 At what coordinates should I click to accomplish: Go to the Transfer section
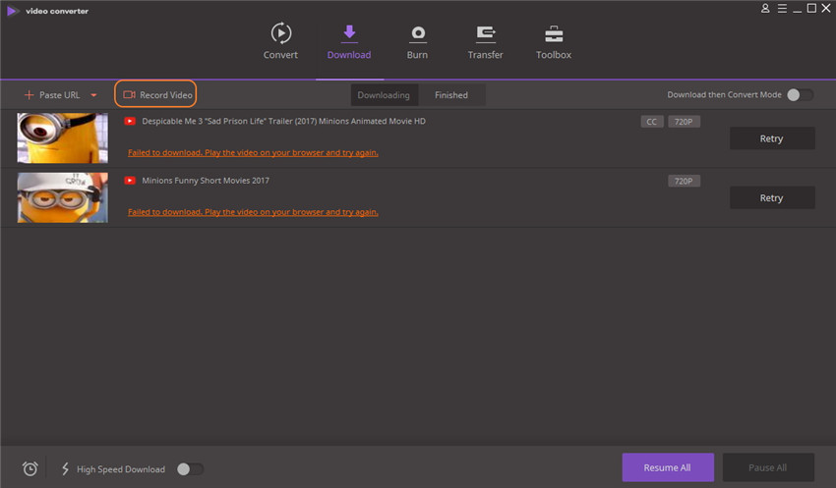[x=485, y=41]
